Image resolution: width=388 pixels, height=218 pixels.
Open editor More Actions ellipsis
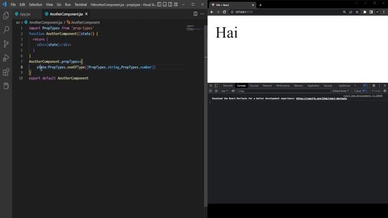(202, 14)
